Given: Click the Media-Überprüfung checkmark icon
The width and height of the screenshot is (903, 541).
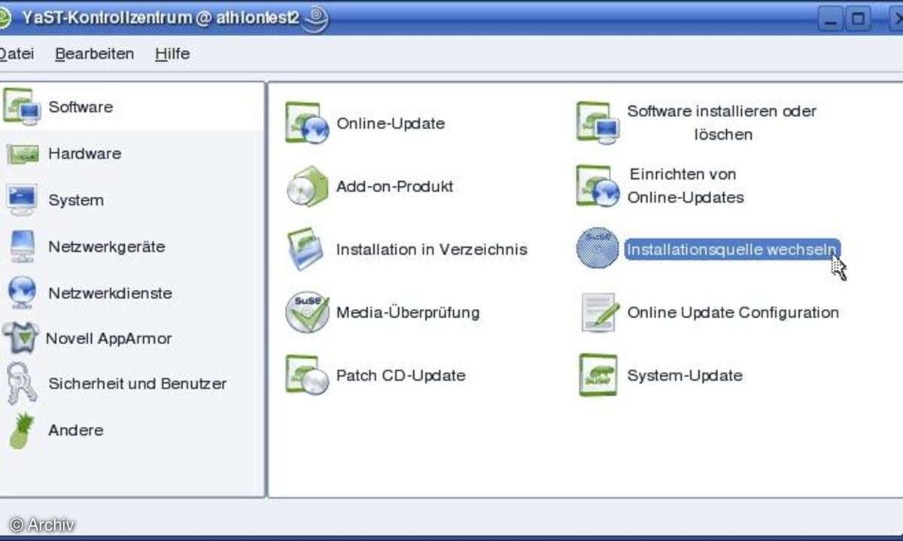Looking at the screenshot, I should coord(307,312).
